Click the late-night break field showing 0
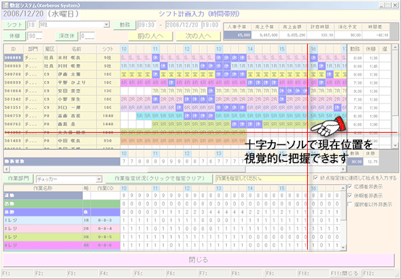Screen dimensions: 401x279 click(x=87, y=36)
